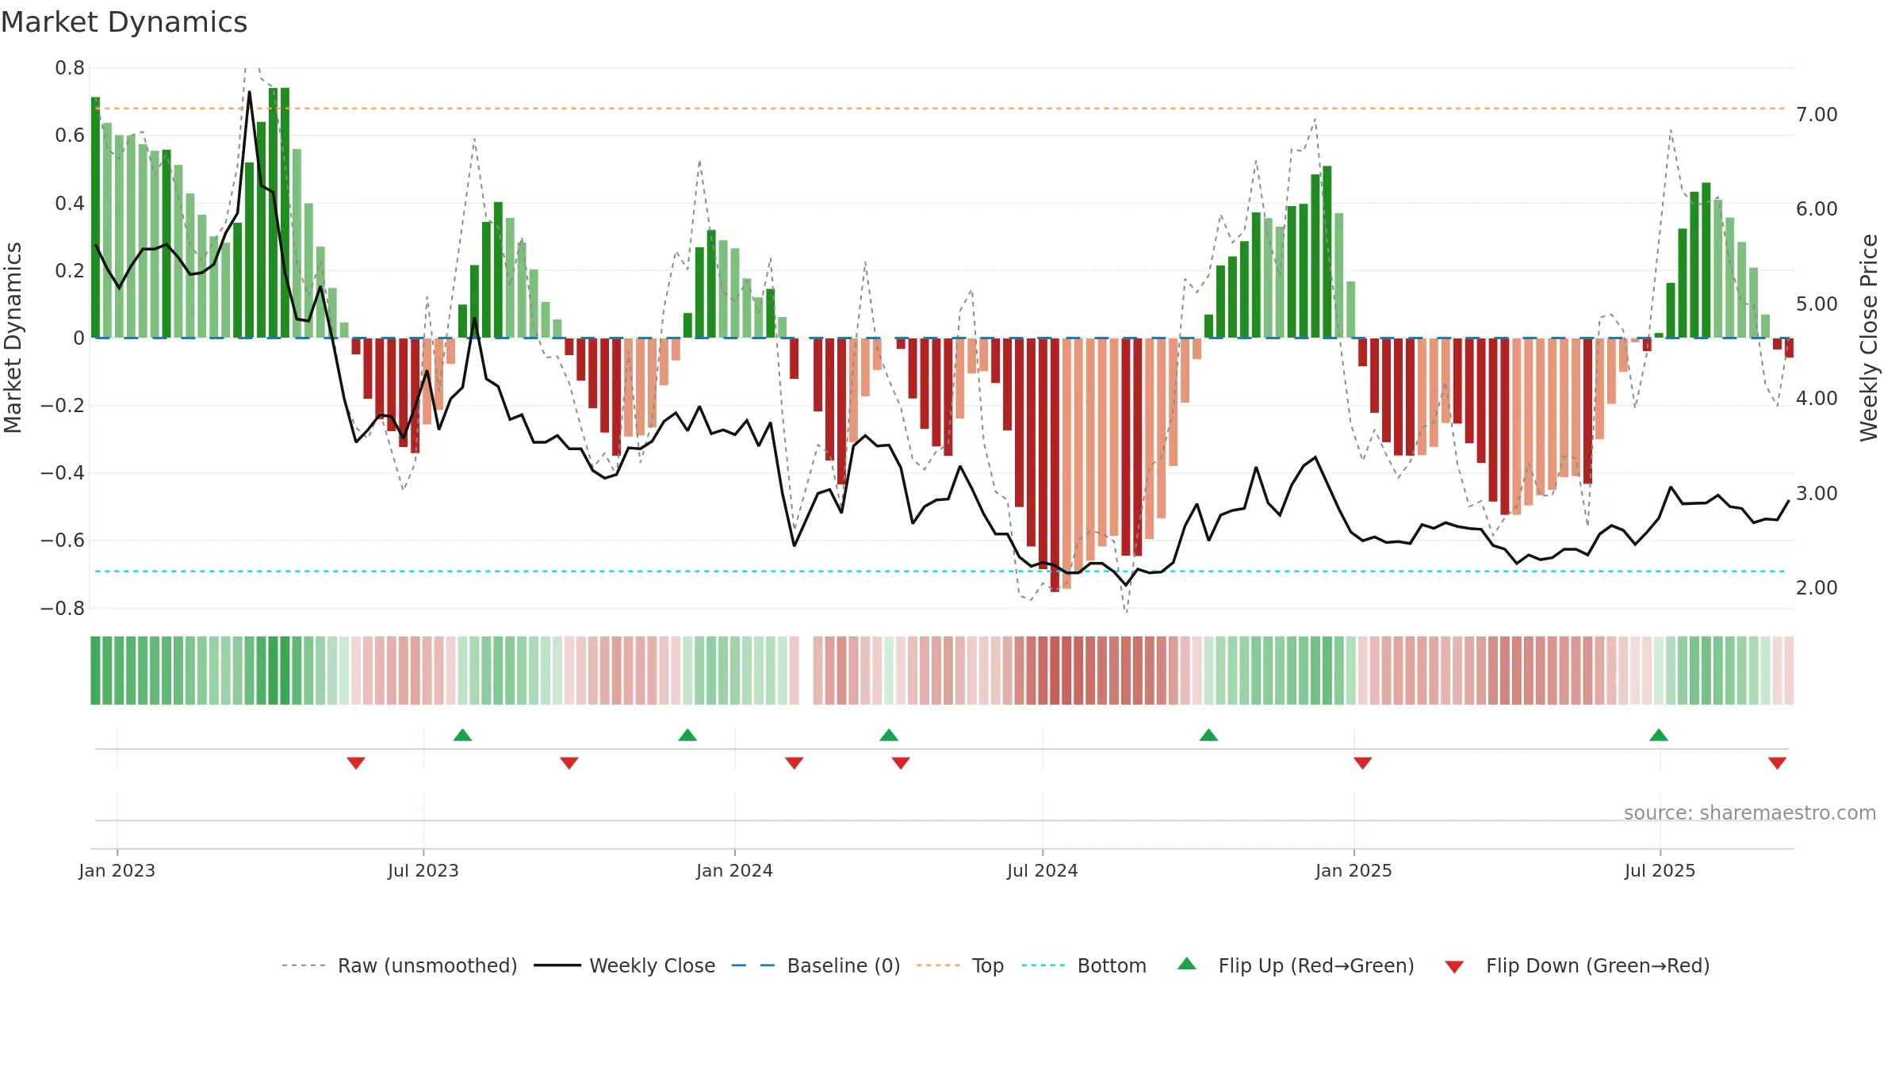Toggle the Baseline (0) legend entry
This screenshot has width=1903, height=1070.
point(816,965)
